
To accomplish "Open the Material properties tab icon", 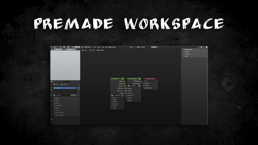I will (x=51, y=119).
